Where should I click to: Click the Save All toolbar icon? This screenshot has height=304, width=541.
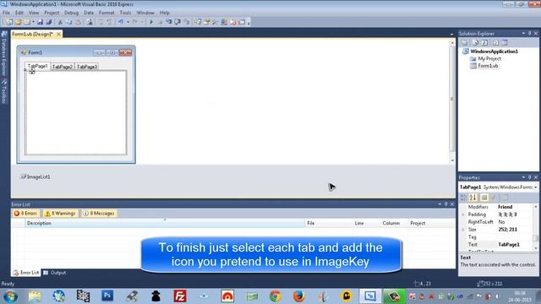click(49, 22)
